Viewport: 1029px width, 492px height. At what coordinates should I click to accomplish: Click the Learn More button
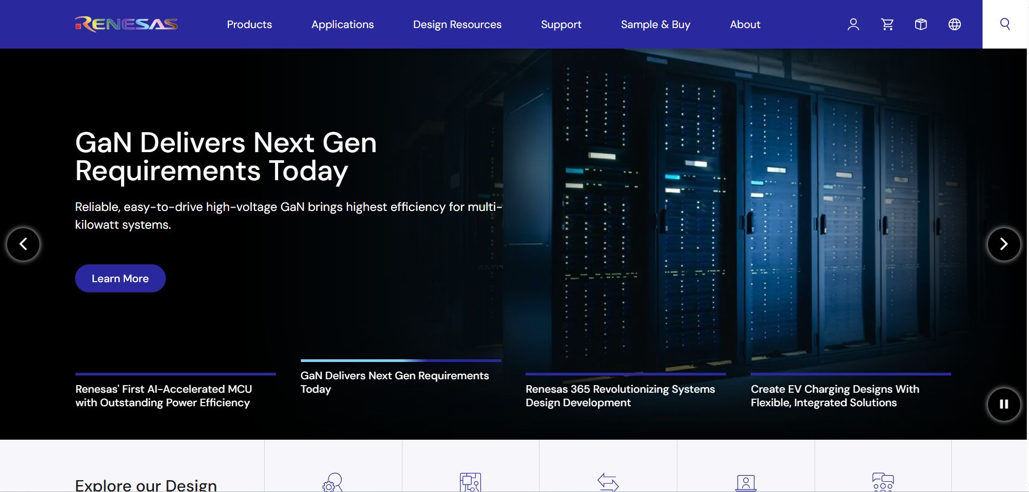(x=120, y=278)
